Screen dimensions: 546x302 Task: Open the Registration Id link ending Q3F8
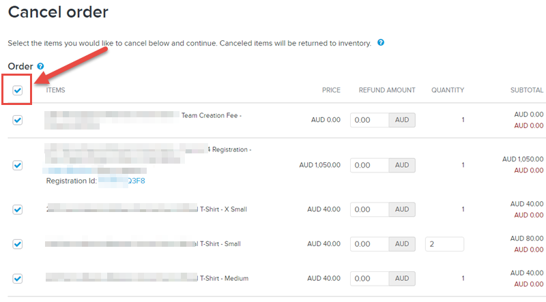coord(122,181)
